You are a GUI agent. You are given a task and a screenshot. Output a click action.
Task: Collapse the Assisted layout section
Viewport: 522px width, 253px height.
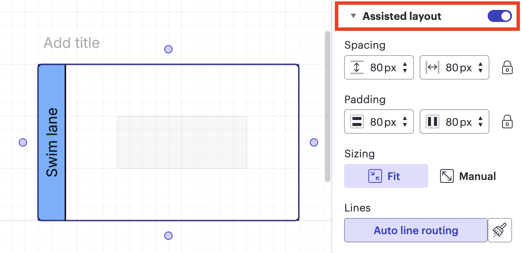click(x=353, y=15)
